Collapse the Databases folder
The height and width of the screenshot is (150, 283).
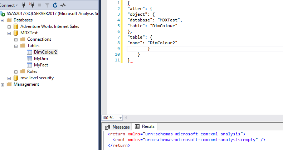click(3, 20)
